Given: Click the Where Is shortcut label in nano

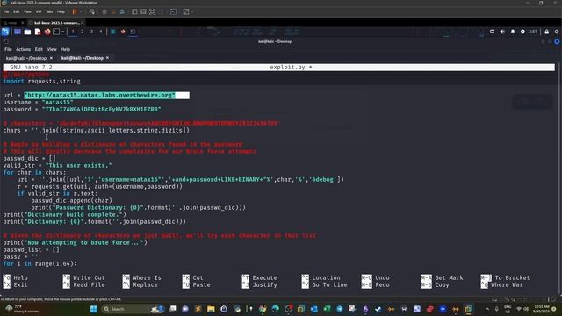Looking at the screenshot, I should click(x=147, y=277).
